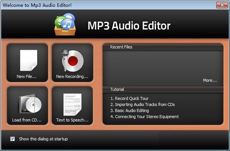230x151 pixels.
Task: Click the microphone New Recording icon
Action: pyautogui.click(x=72, y=60)
